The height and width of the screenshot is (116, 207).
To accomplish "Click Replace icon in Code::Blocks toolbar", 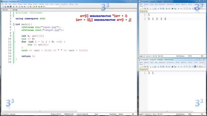I will click(x=30, y=6).
